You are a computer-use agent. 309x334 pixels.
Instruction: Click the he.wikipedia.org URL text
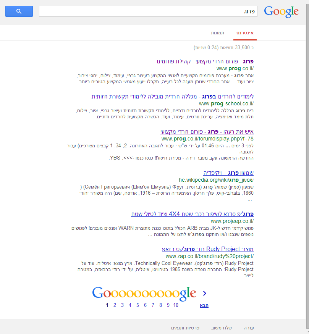click(216, 180)
